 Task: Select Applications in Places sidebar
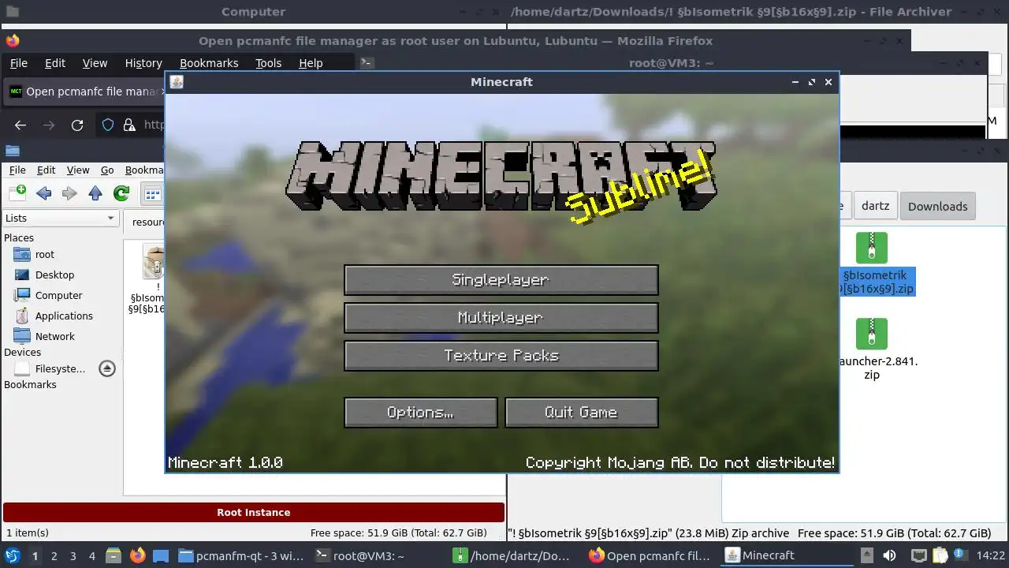(x=64, y=316)
